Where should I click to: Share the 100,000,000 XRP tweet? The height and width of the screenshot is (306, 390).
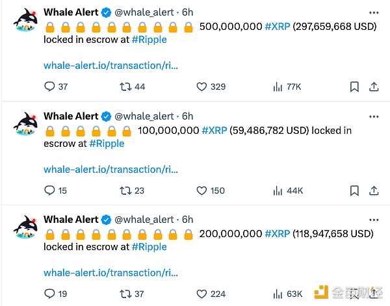(x=374, y=190)
